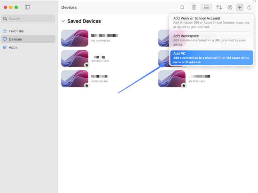Screen dimensions: 258x193
Task: Switch to grid view layout
Action: click(x=194, y=7)
